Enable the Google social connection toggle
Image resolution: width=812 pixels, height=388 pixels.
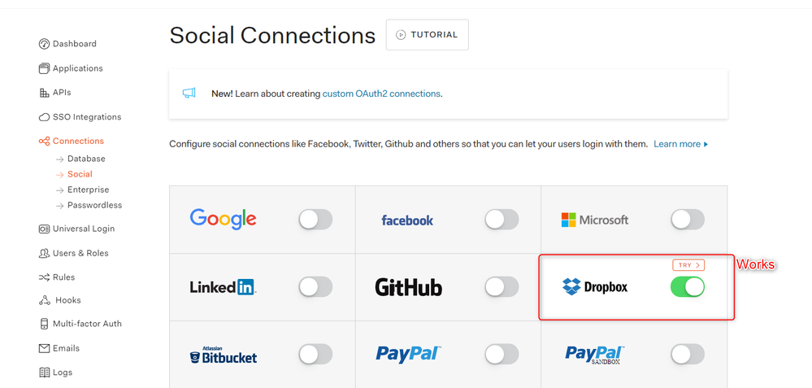click(315, 220)
